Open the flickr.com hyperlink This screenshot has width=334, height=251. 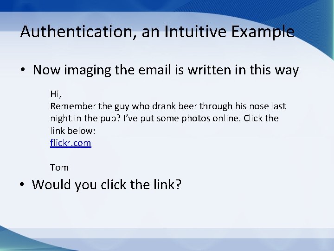pos(71,143)
